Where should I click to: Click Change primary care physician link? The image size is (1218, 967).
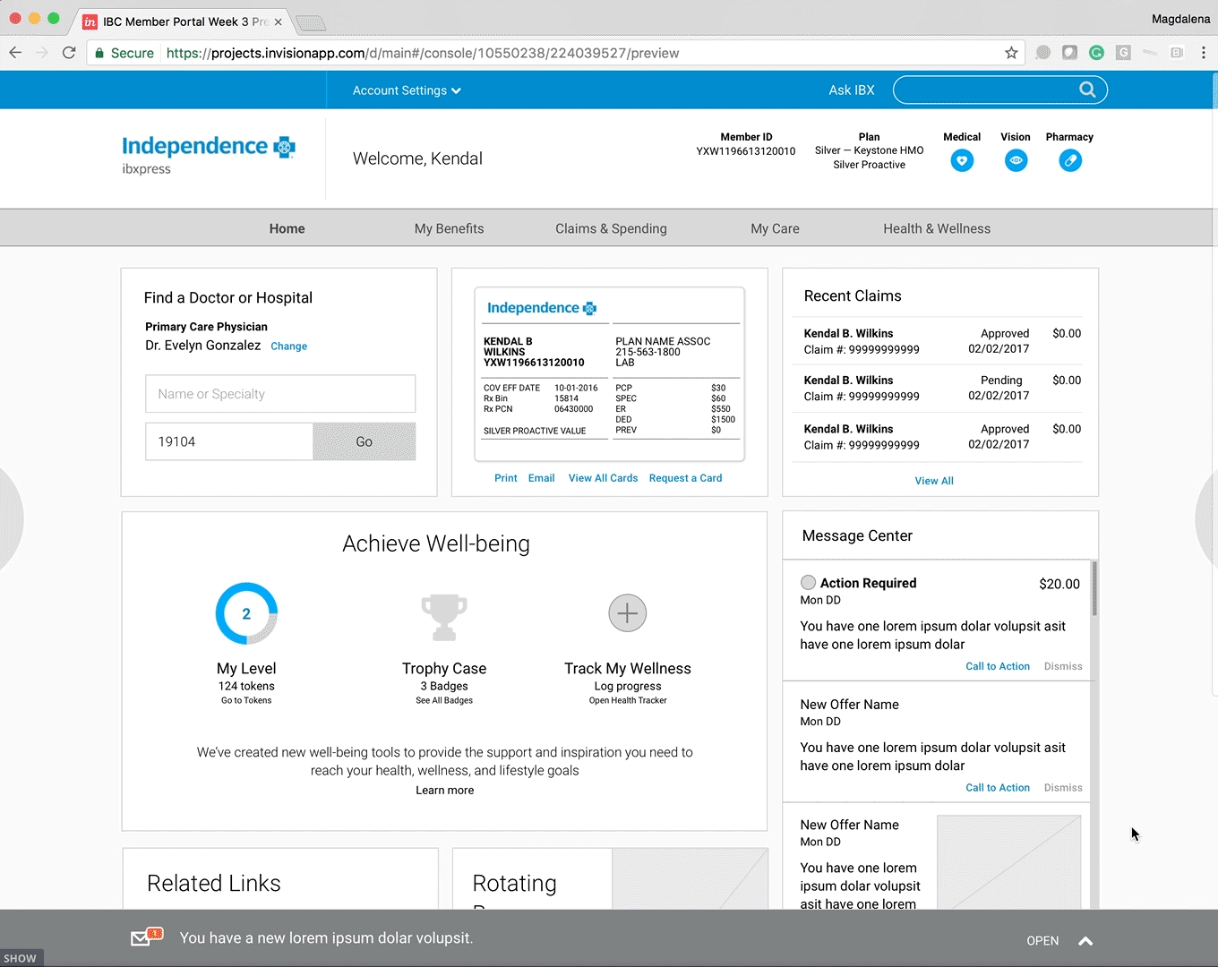click(x=288, y=347)
